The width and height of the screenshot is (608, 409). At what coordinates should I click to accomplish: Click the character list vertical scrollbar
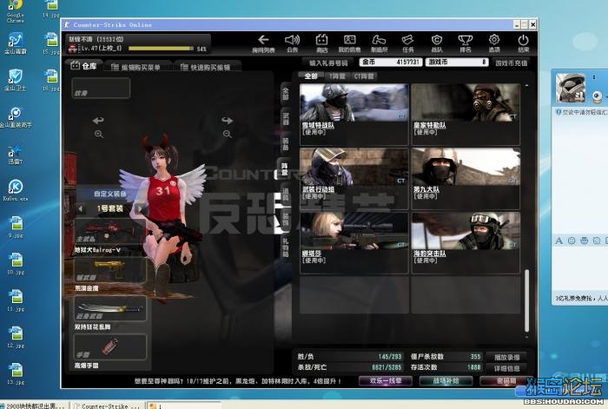click(526, 300)
